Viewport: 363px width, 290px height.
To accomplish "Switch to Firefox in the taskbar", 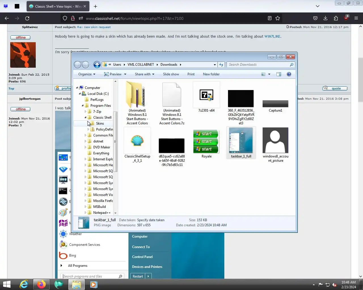I will 41,284.
